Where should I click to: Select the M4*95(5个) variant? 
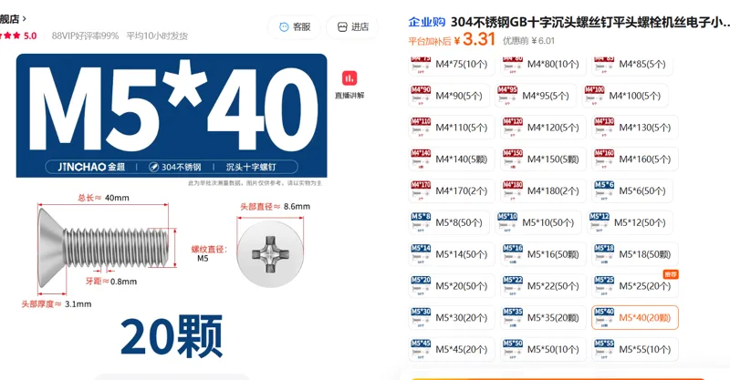536,96
